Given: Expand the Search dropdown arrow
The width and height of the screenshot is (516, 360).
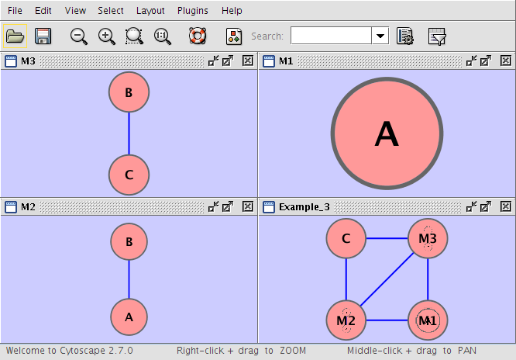Looking at the screenshot, I should tap(380, 36).
